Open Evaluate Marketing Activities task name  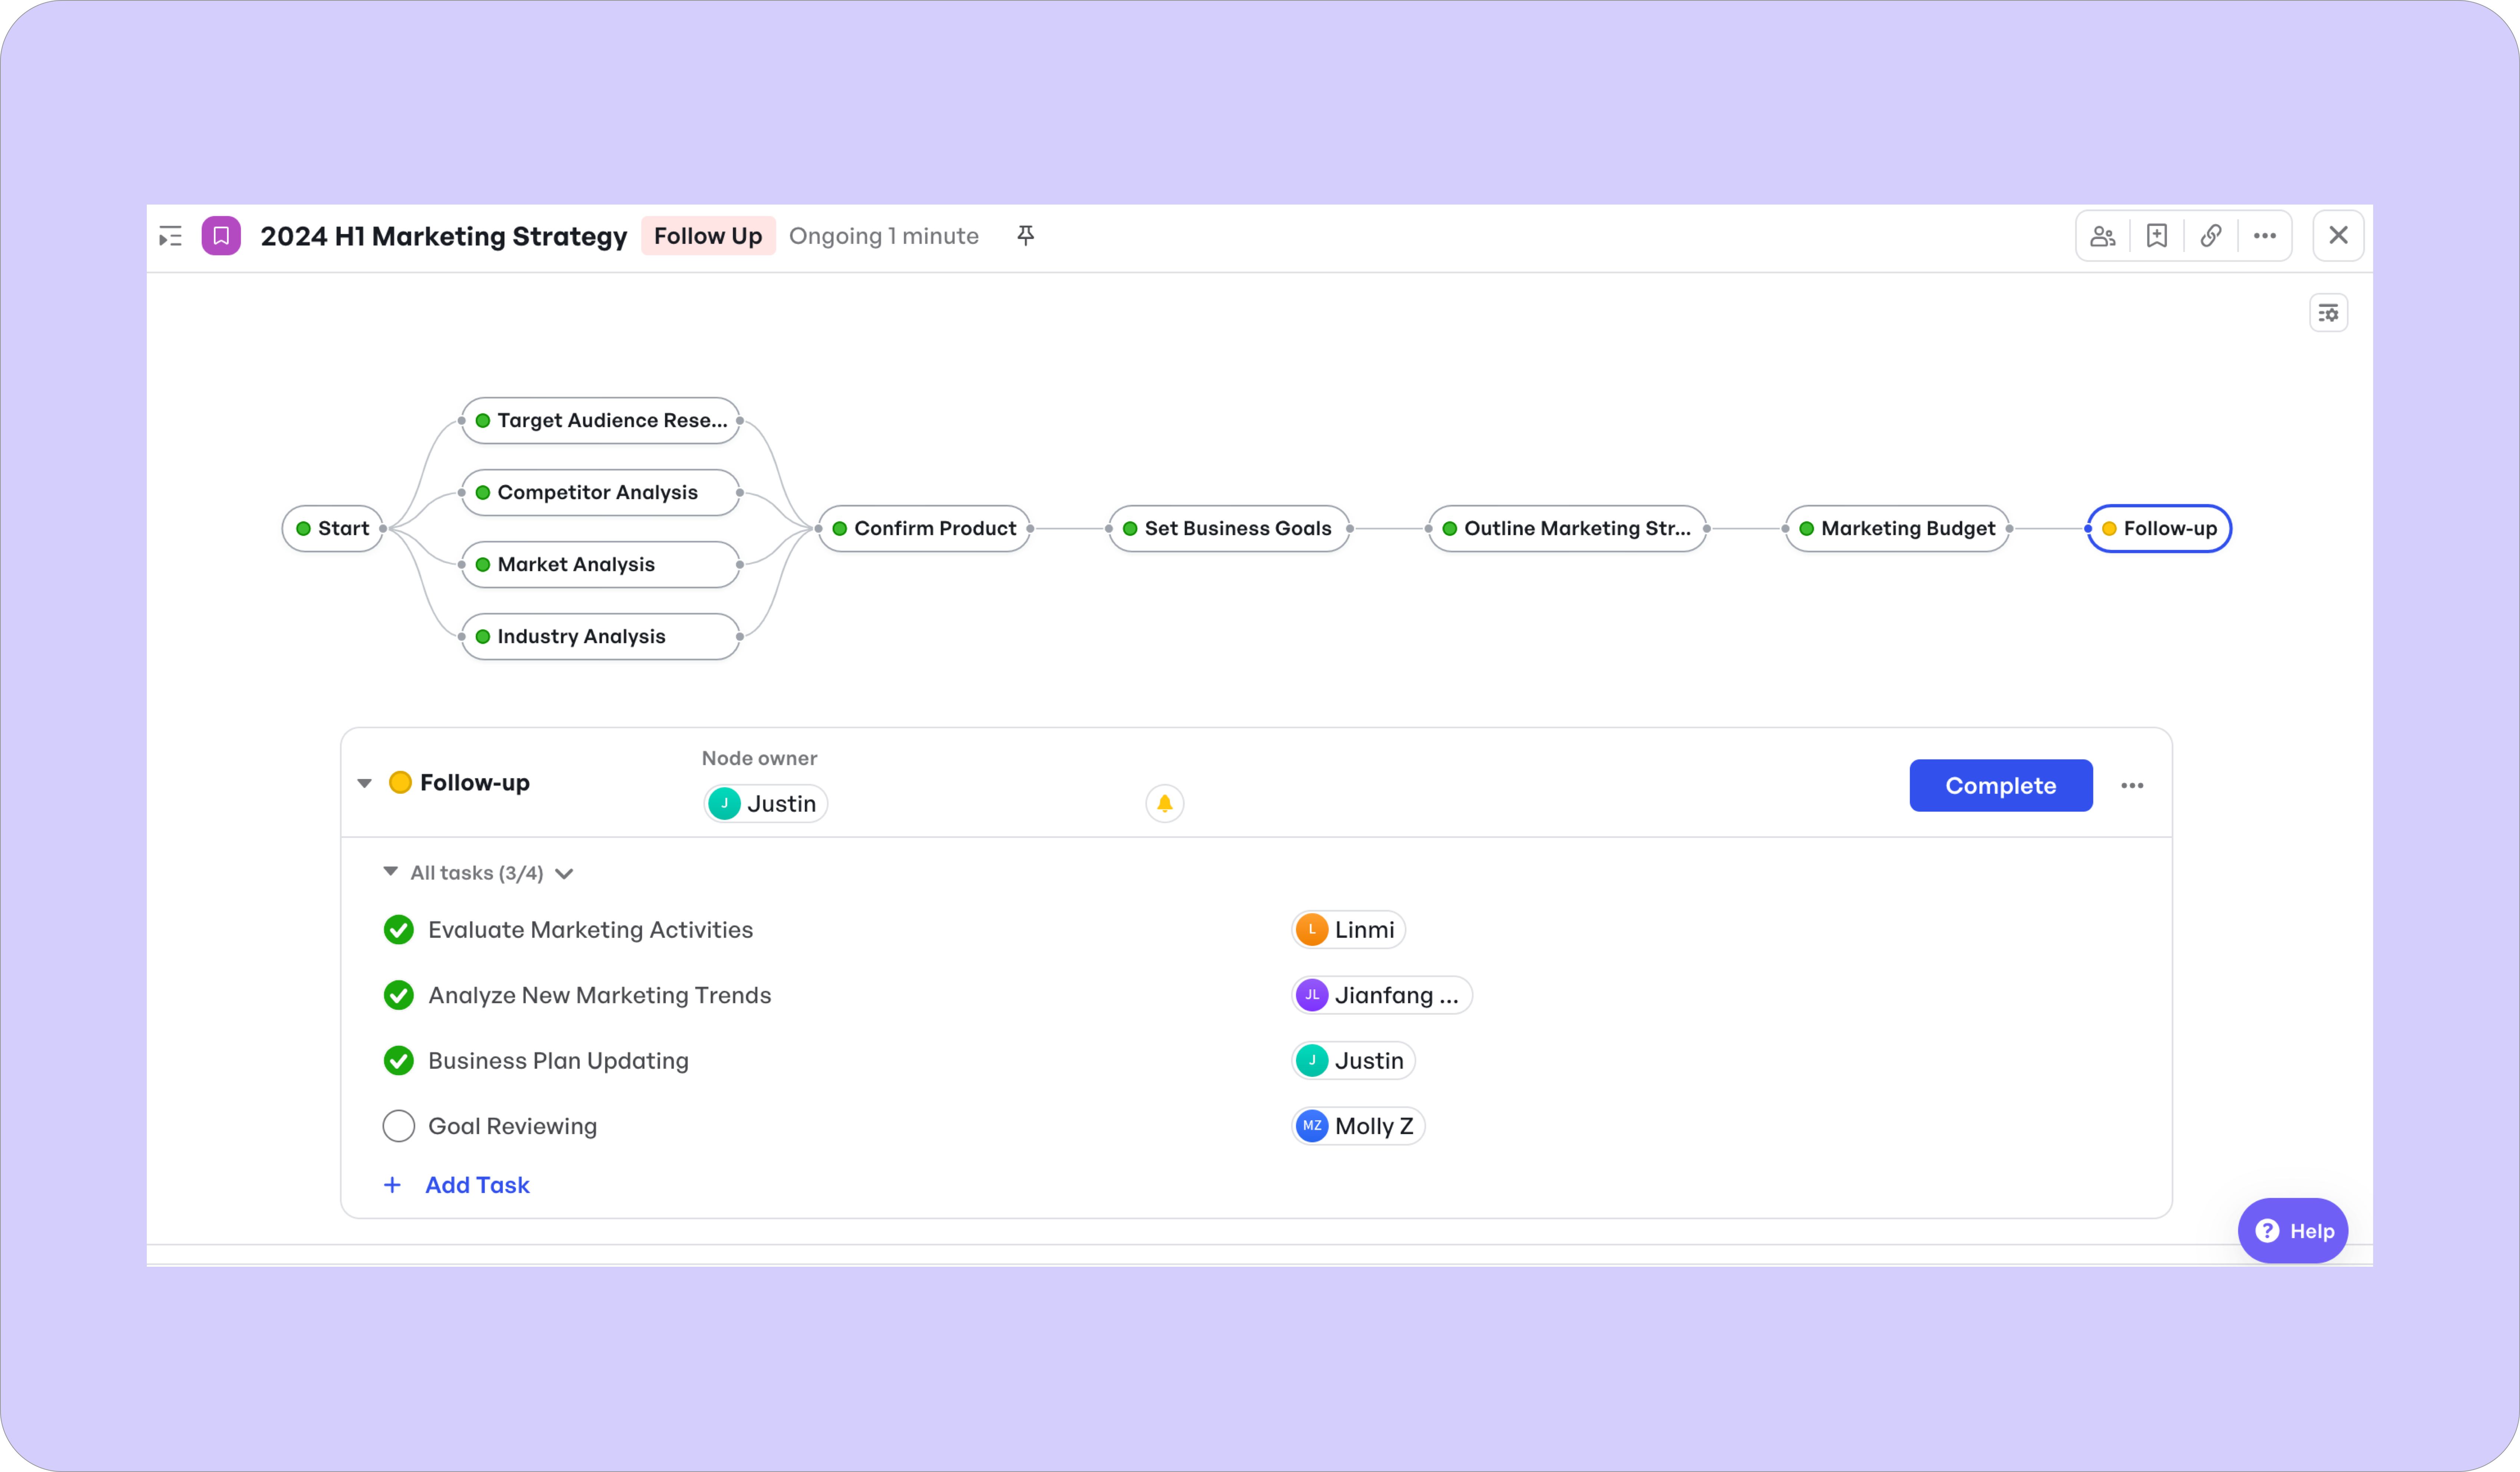pos(591,930)
